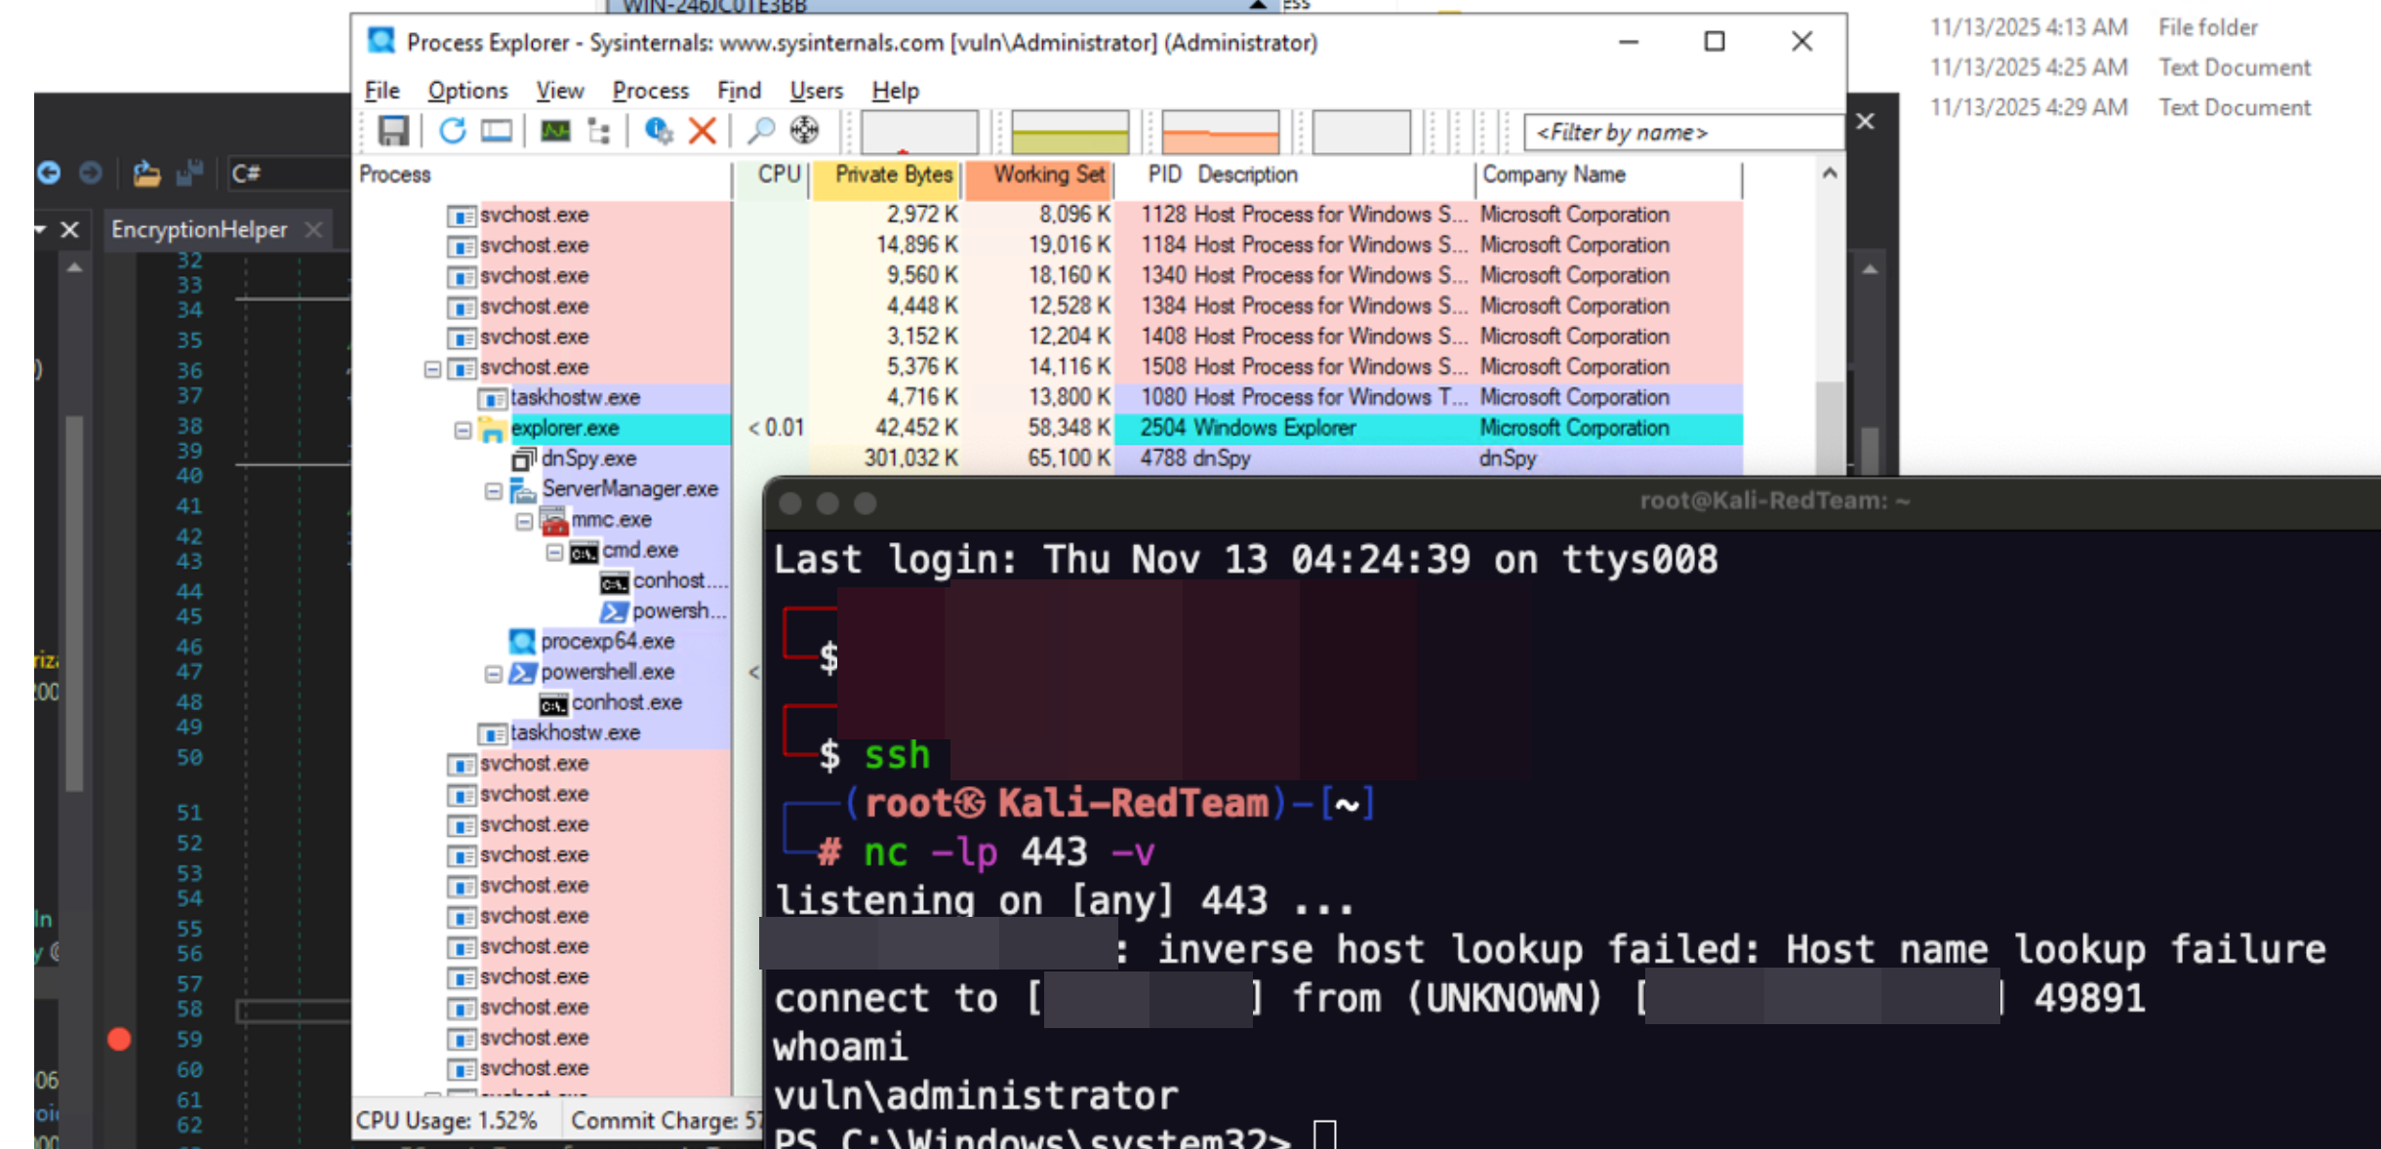The width and height of the screenshot is (2381, 1149).
Task: Open the Help menu
Action: [x=896, y=91]
